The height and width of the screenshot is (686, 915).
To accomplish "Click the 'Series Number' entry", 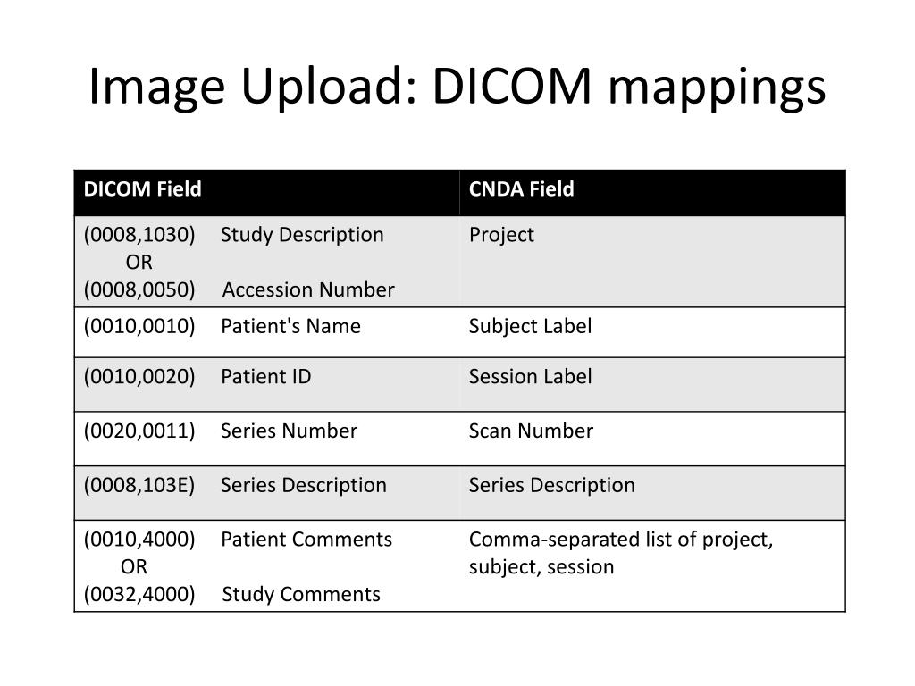I will click(289, 431).
